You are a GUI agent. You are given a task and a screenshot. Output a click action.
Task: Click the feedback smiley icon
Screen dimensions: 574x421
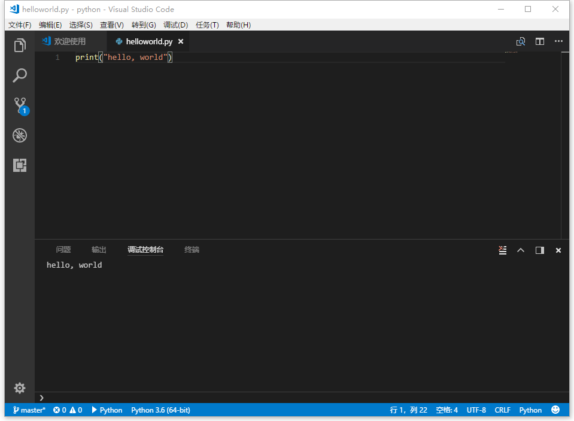tap(555, 410)
